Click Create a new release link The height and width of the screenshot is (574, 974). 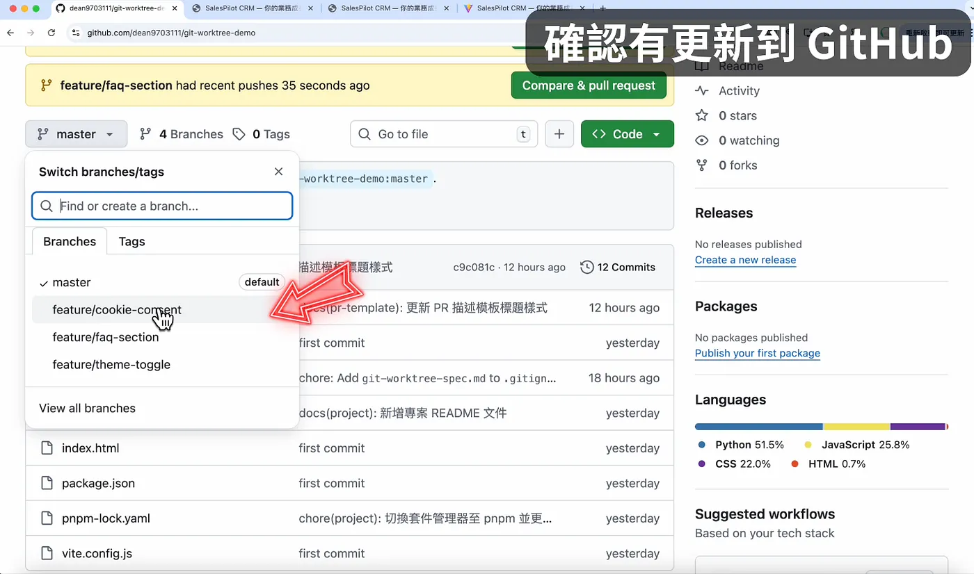tap(745, 260)
